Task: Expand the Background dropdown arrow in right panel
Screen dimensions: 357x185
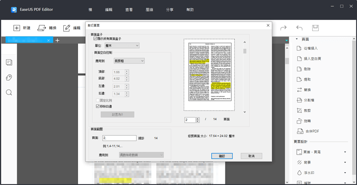Action: tap(345, 162)
